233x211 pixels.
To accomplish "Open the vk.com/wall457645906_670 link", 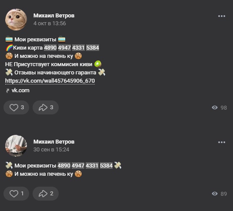I will (x=50, y=81).
